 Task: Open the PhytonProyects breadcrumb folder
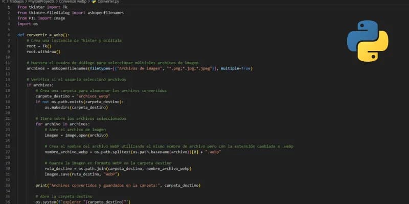[41, 2]
